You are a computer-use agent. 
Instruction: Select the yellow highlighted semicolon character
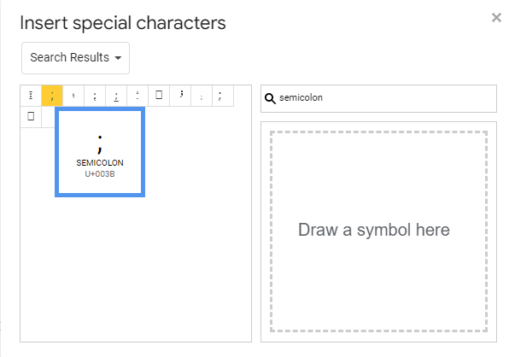pyautogui.click(x=52, y=96)
